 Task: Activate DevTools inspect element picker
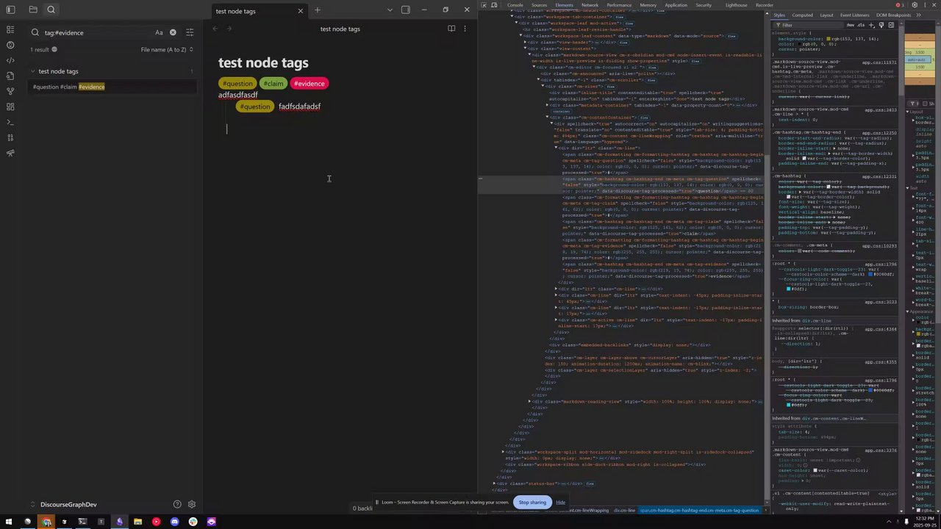(484, 5)
